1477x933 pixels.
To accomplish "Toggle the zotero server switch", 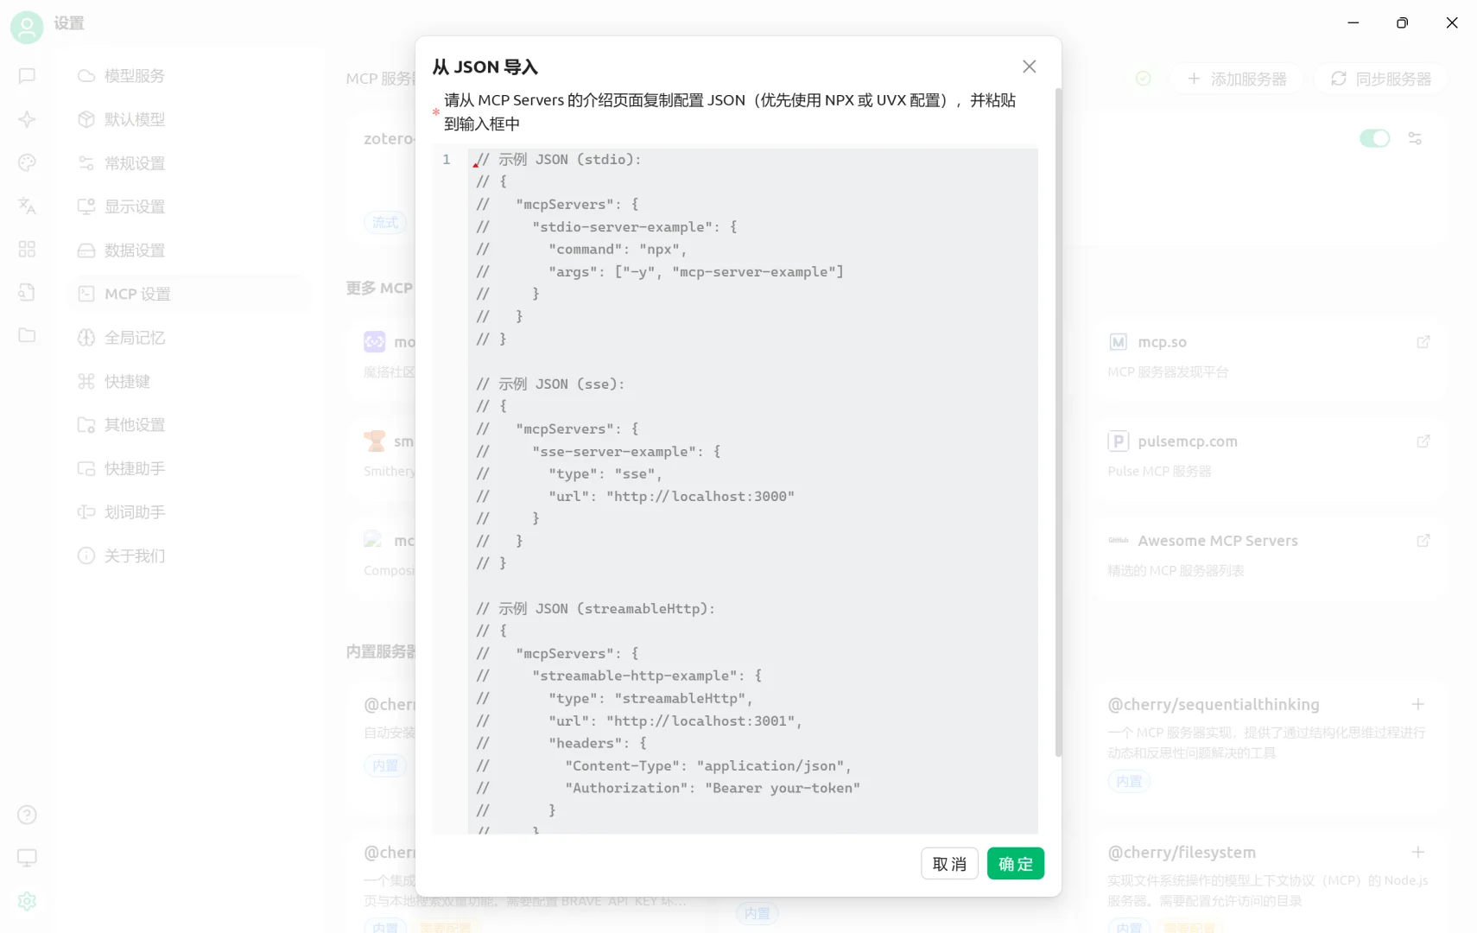I will tap(1374, 138).
